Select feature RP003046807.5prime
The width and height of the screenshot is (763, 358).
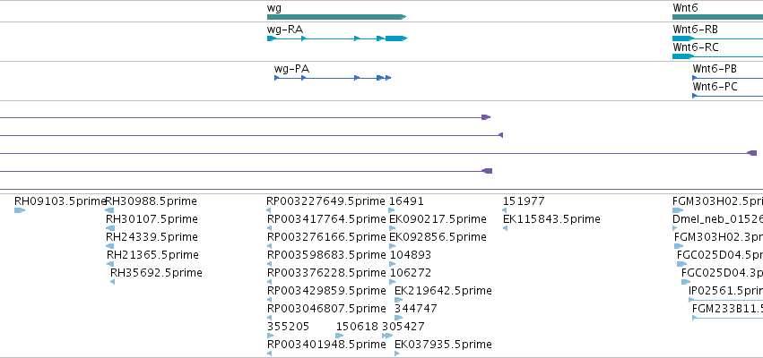[x=270, y=318]
